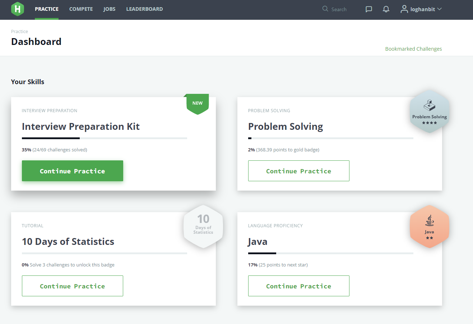
Task: Go to the Jobs tab
Action: 110,9
